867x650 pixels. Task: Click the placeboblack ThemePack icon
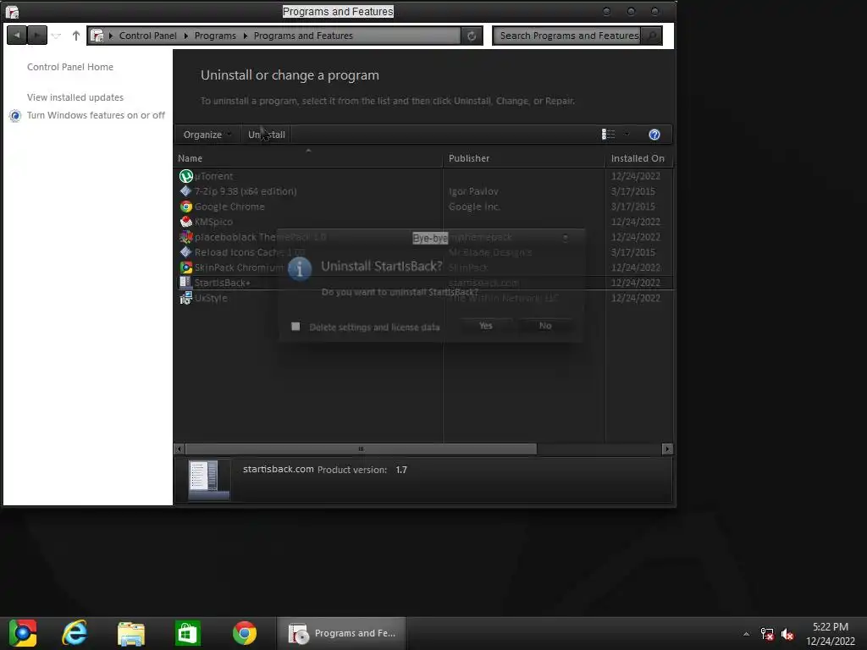point(185,237)
